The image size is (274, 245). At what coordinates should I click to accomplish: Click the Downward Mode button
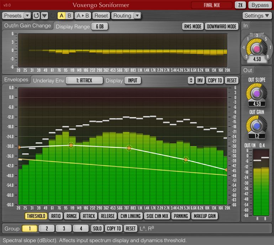221,27
